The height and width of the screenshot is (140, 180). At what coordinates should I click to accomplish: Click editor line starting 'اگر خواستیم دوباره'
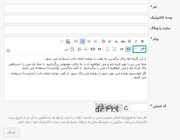(78, 75)
